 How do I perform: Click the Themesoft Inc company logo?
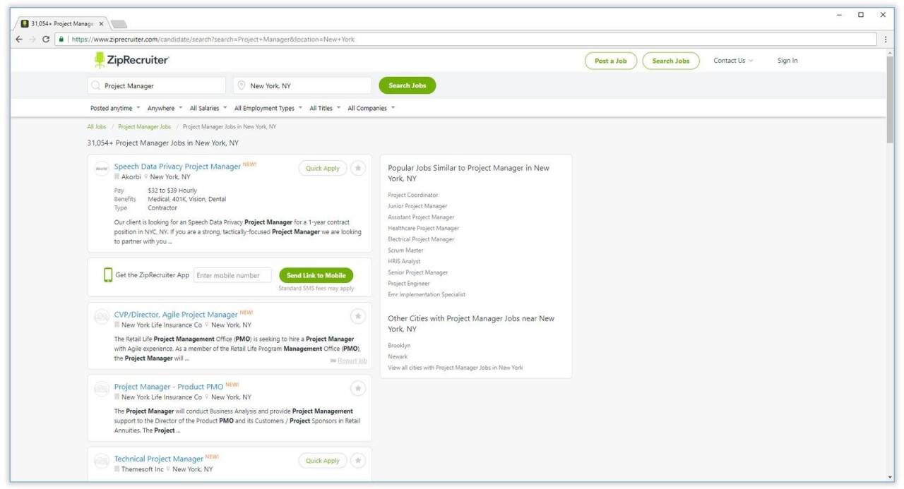click(x=101, y=461)
